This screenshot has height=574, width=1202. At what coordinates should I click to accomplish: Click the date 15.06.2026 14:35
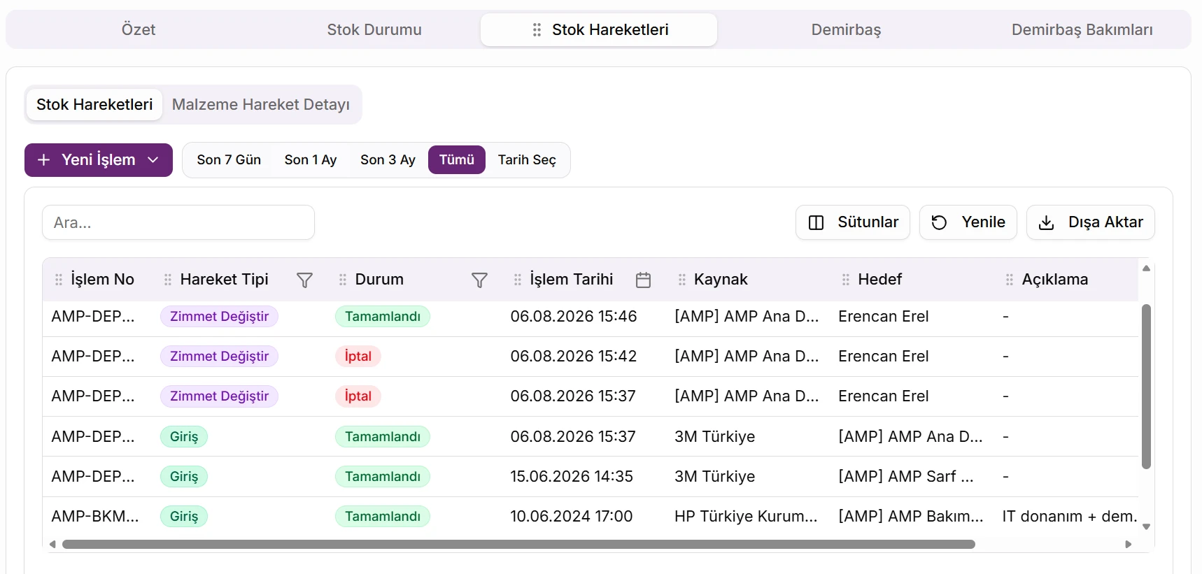pos(572,477)
